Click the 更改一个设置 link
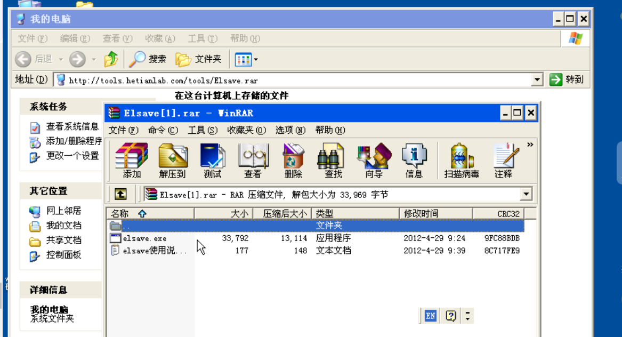 [72, 156]
